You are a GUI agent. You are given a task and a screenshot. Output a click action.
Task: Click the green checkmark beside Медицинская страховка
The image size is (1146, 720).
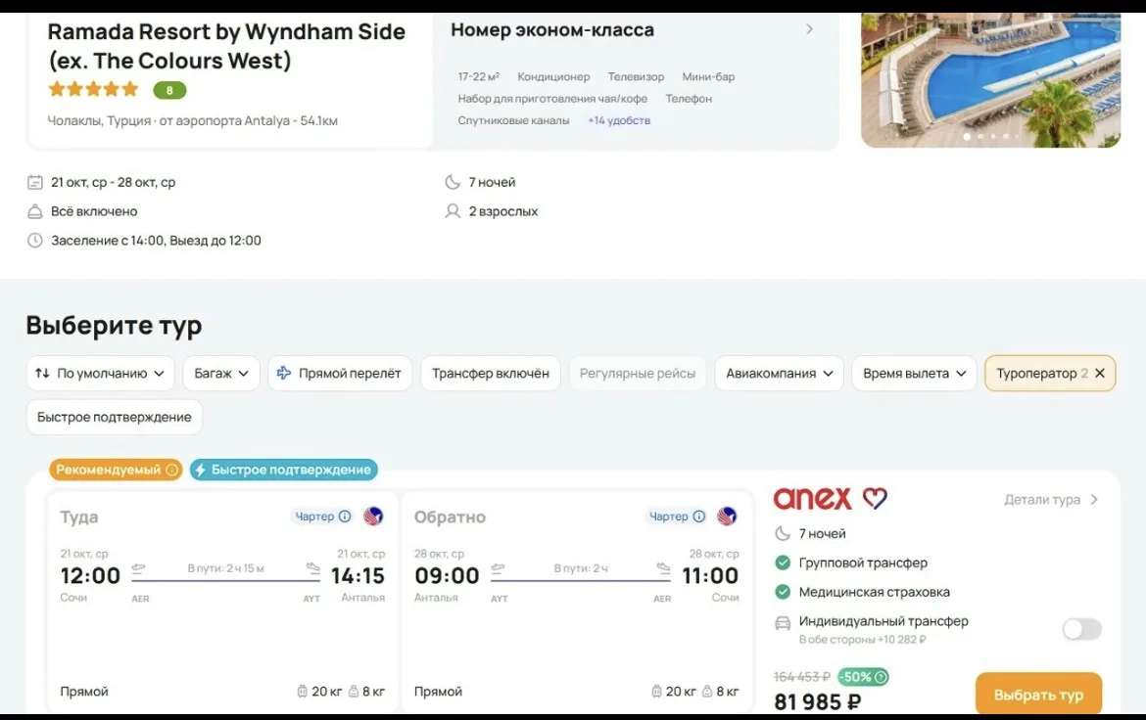[x=783, y=592]
